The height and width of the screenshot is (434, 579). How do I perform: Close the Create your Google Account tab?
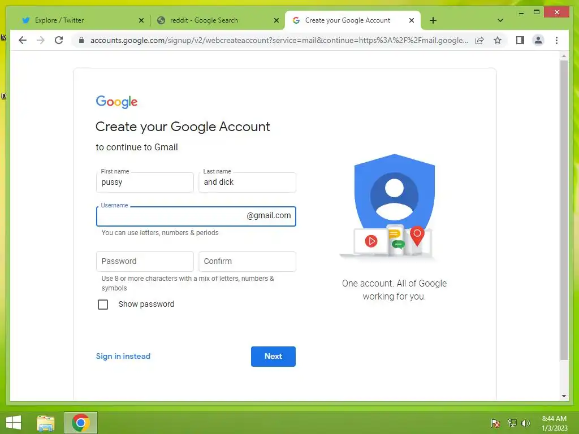pos(412,20)
